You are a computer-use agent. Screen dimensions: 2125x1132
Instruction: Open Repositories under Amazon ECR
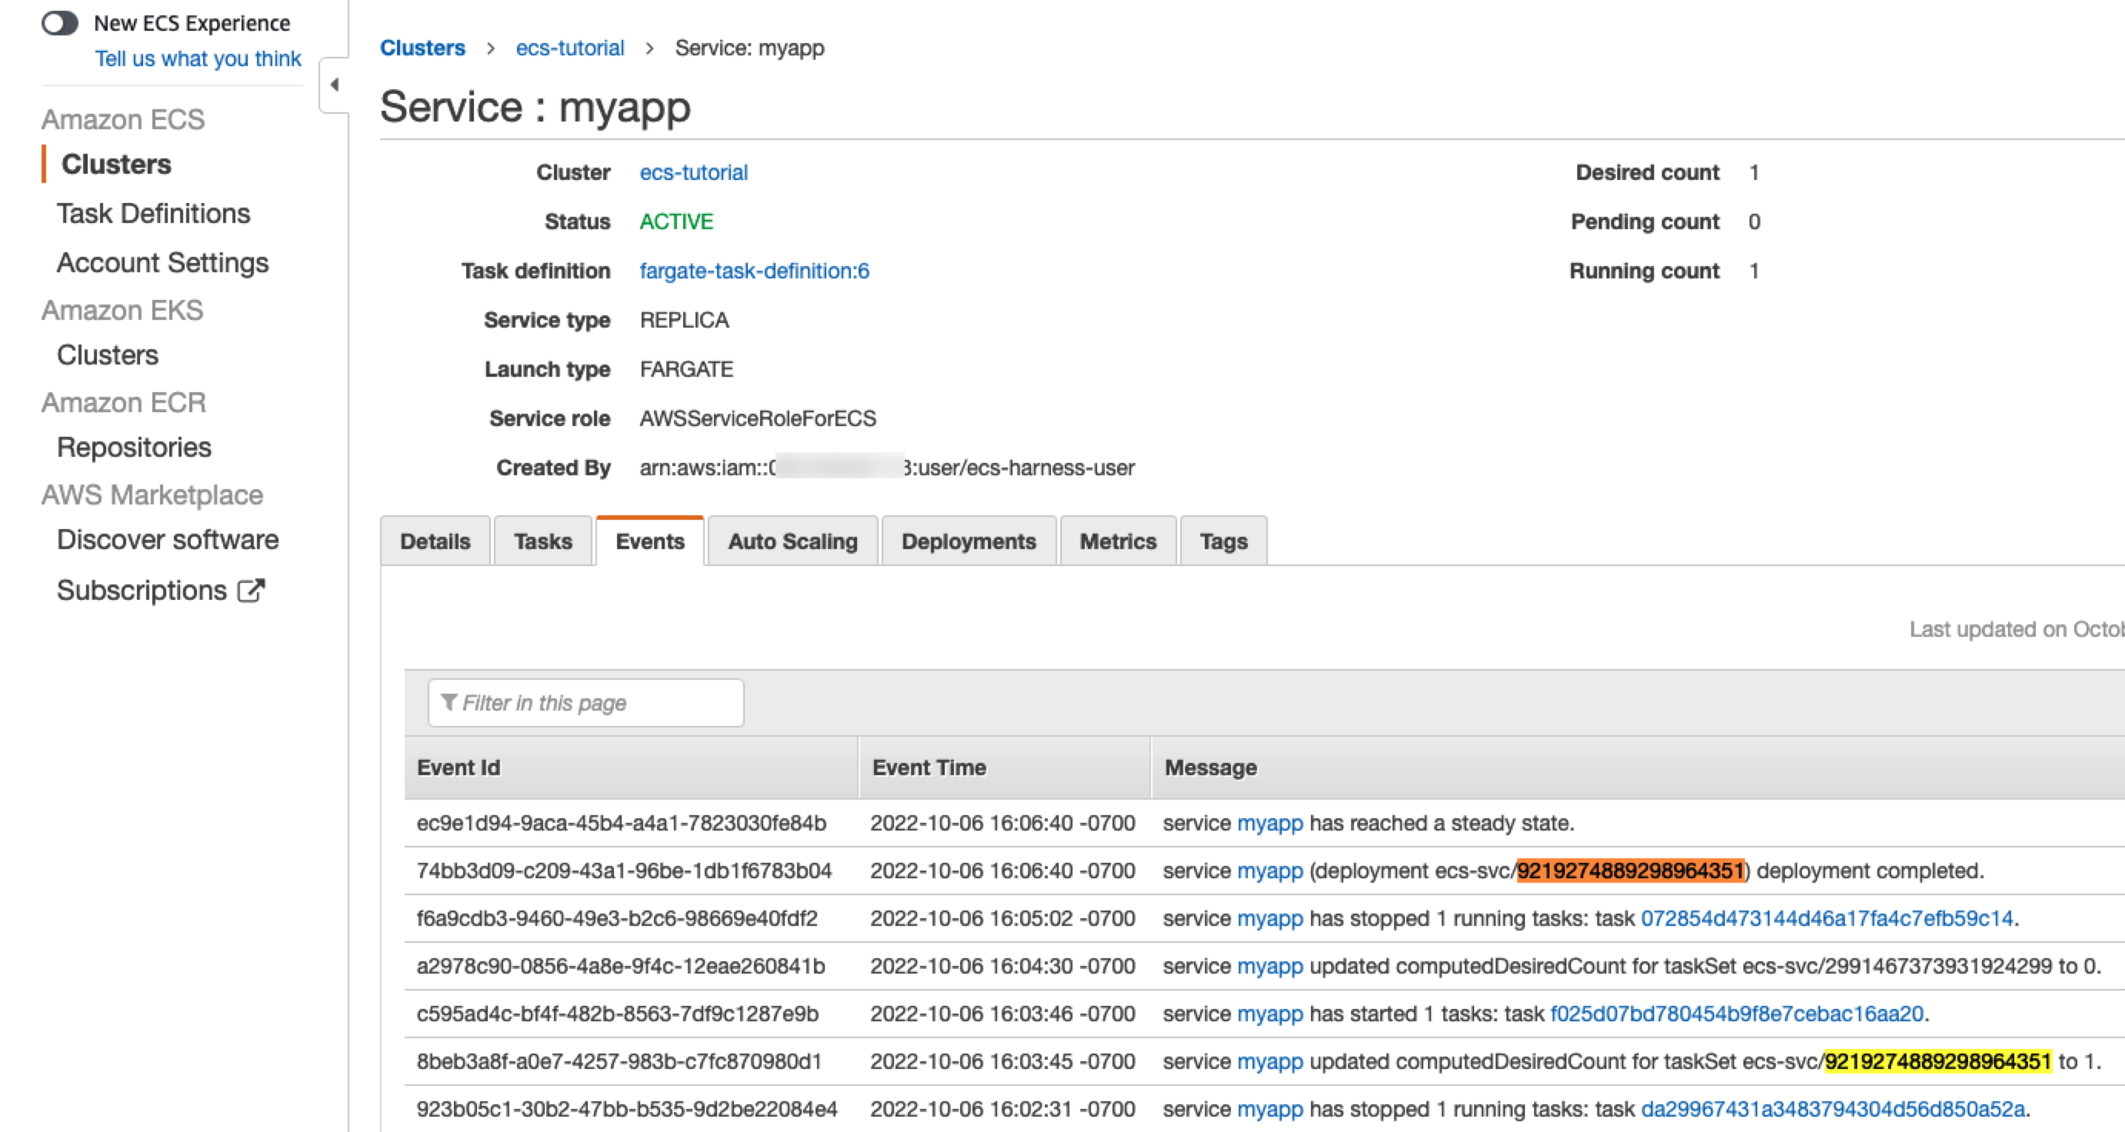click(135, 448)
